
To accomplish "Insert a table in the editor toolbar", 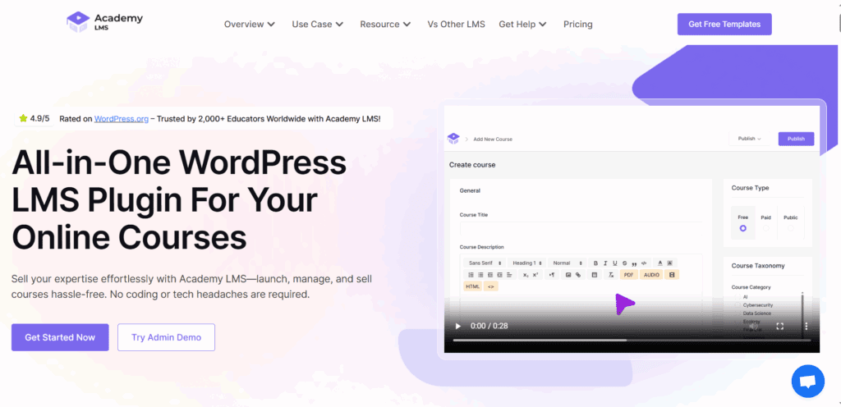I will click(x=595, y=275).
